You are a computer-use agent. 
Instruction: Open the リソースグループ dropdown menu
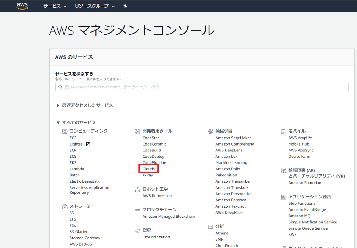95,6
